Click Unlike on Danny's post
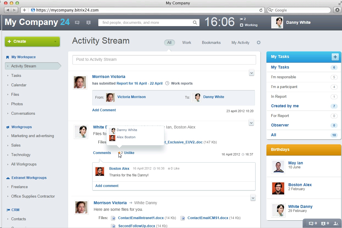This screenshot has height=228, width=342. pos(129,153)
